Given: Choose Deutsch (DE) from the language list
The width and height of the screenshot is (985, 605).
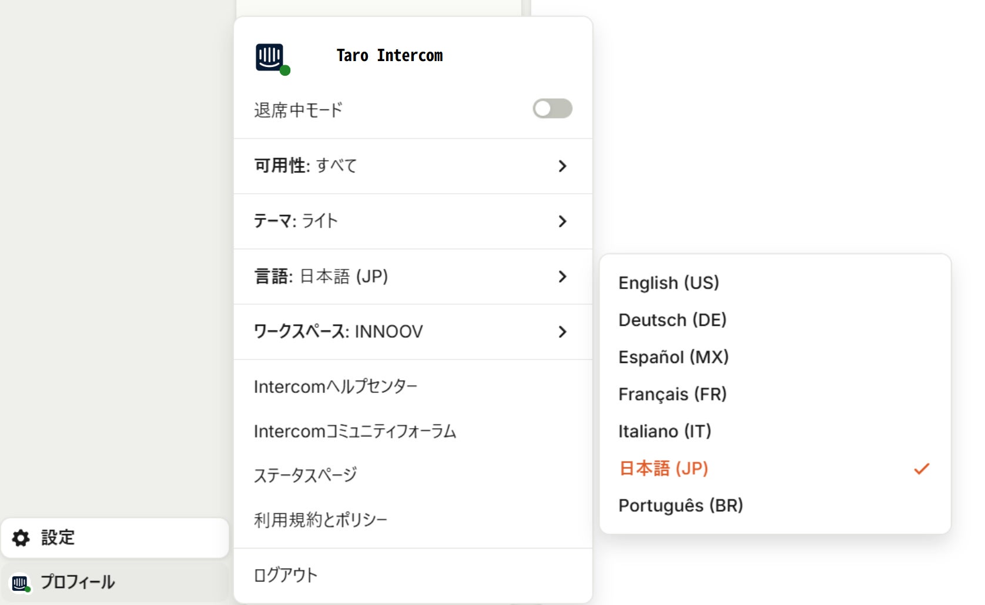Looking at the screenshot, I should 672,320.
